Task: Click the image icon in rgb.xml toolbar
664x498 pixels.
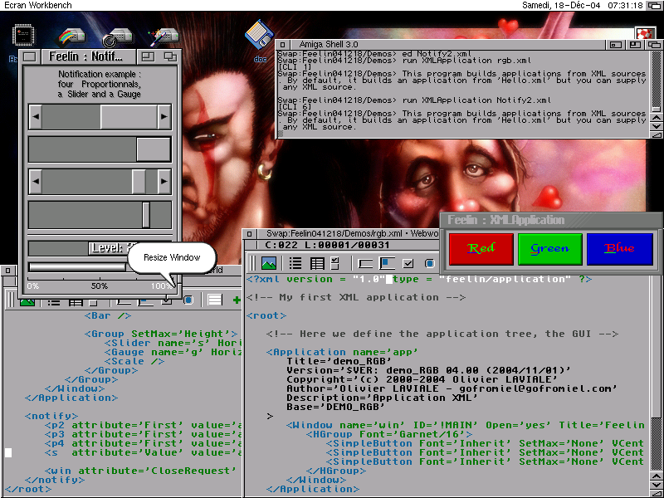Action: click(x=269, y=263)
